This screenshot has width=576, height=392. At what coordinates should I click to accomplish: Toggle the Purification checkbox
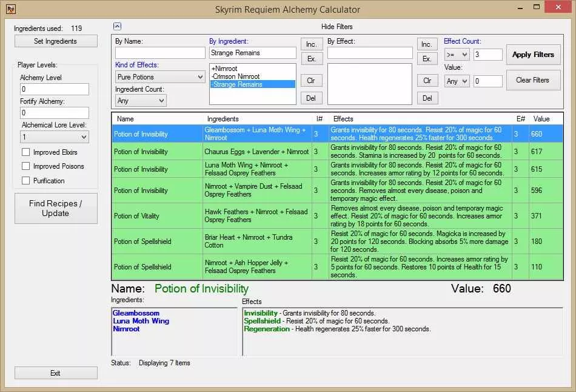point(25,181)
